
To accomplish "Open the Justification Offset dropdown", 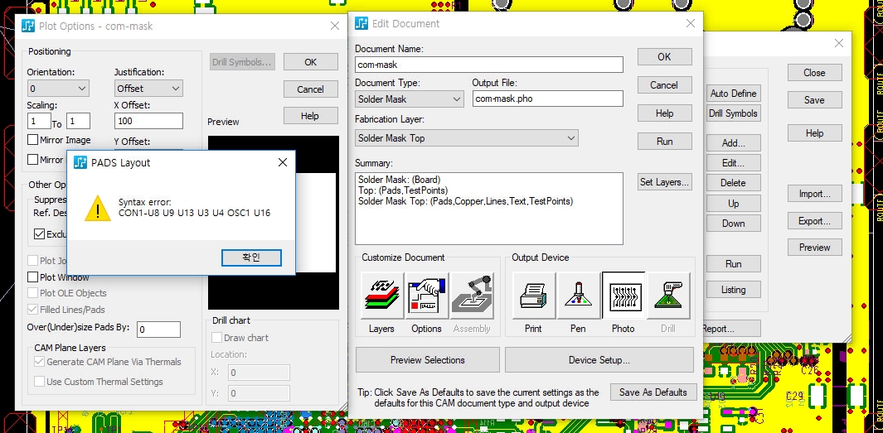I will click(x=148, y=89).
